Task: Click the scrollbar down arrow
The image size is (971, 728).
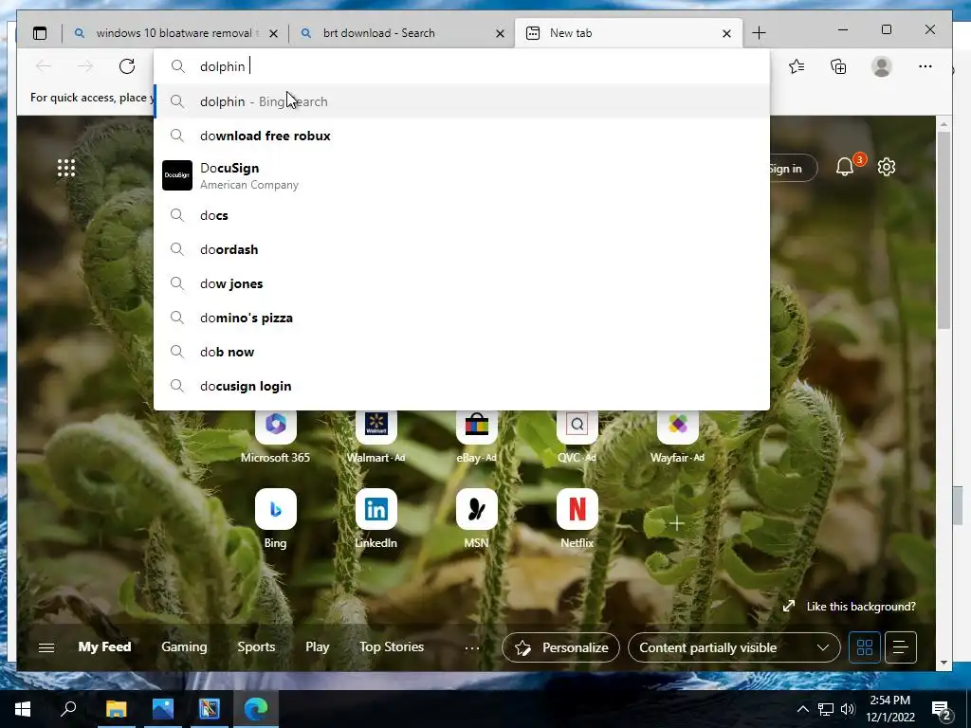Action: tap(944, 663)
